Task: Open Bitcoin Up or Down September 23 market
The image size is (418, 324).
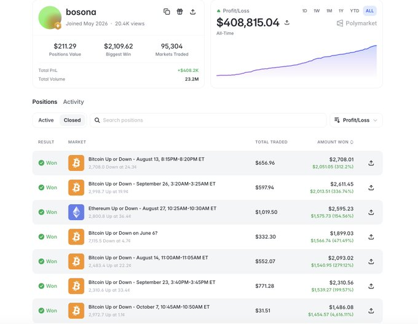Action: (x=152, y=282)
